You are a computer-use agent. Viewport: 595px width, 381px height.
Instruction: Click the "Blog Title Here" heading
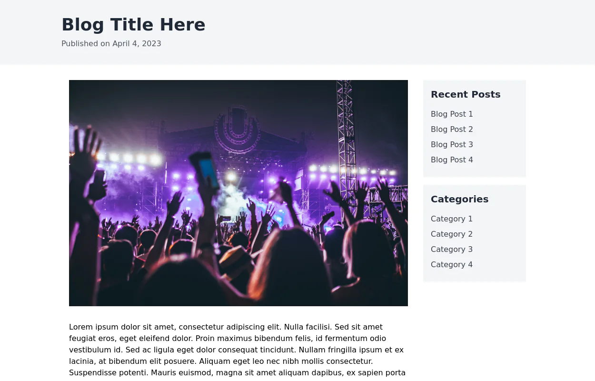[x=133, y=25]
